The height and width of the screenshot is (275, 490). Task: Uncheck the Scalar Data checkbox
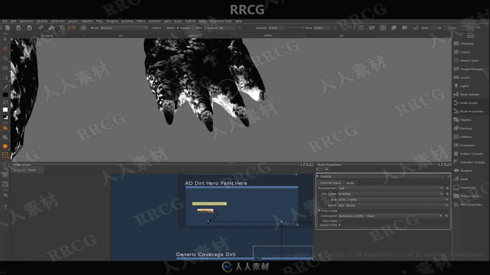(339, 225)
